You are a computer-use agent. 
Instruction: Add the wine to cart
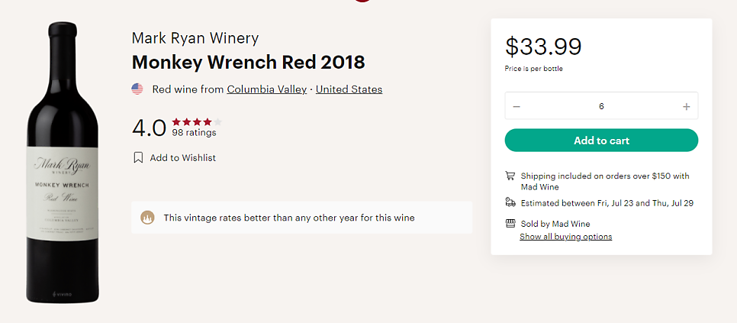point(601,140)
